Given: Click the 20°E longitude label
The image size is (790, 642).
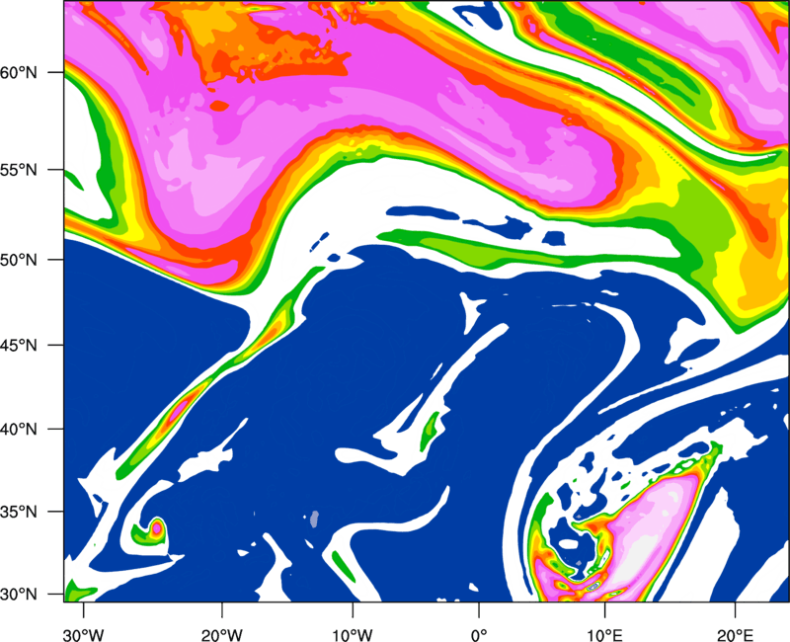Looking at the screenshot, I should (x=735, y=634).
